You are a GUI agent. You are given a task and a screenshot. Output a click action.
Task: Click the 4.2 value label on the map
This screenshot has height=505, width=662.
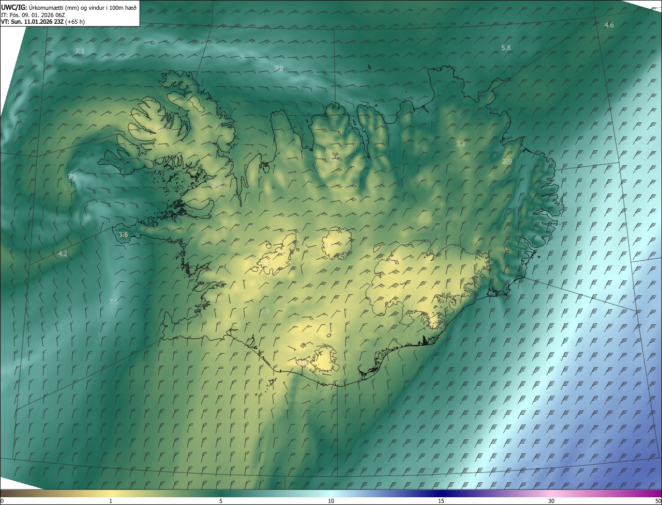point(63,254)
